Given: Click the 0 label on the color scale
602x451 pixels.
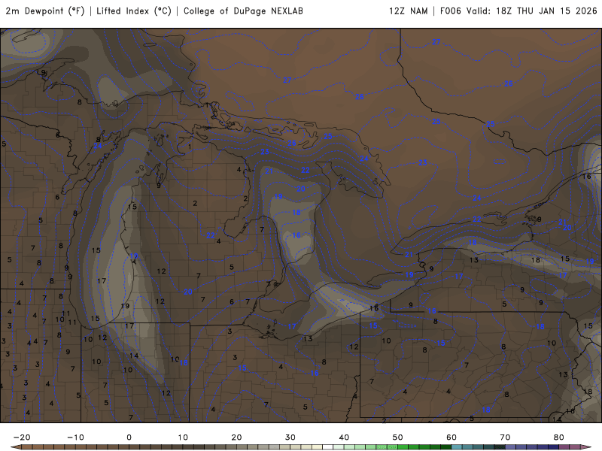Looking at the screenshot, I should coord(129,437).
